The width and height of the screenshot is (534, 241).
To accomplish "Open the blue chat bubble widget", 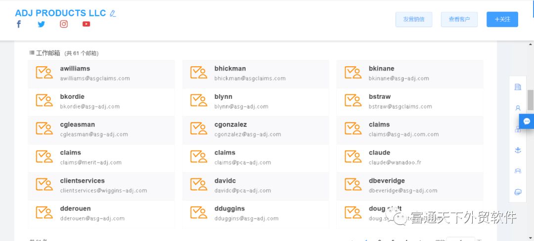I will [x=527, y=121].
